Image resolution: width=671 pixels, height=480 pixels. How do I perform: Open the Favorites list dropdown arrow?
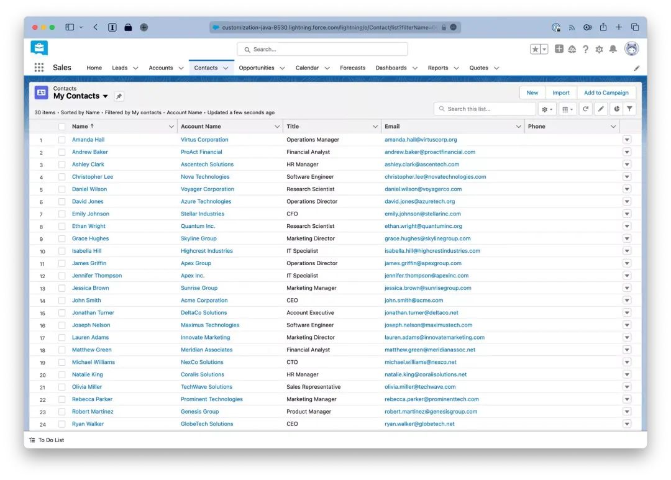click(544, 49)
